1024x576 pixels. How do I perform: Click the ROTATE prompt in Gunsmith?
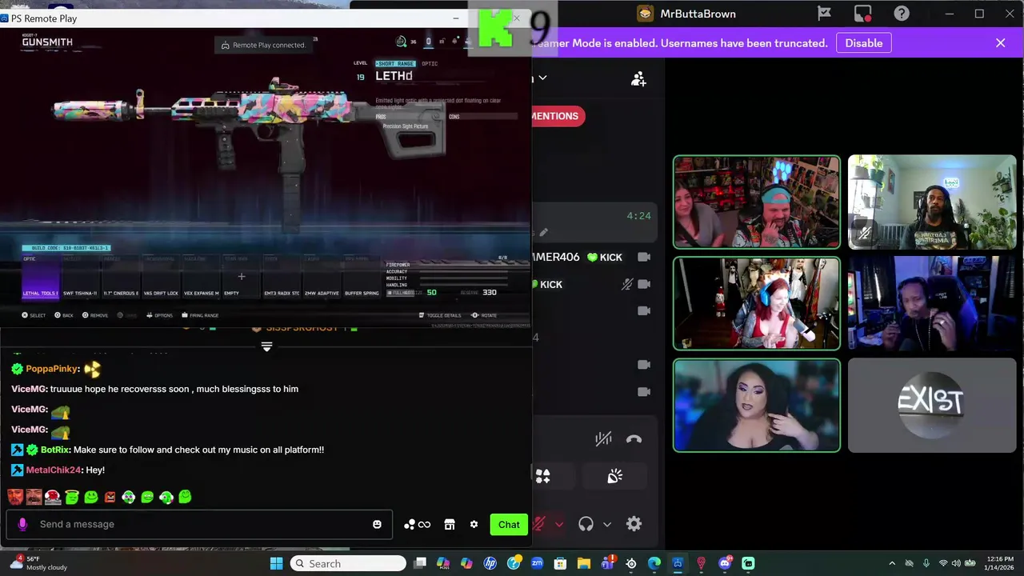pos(484,315)
